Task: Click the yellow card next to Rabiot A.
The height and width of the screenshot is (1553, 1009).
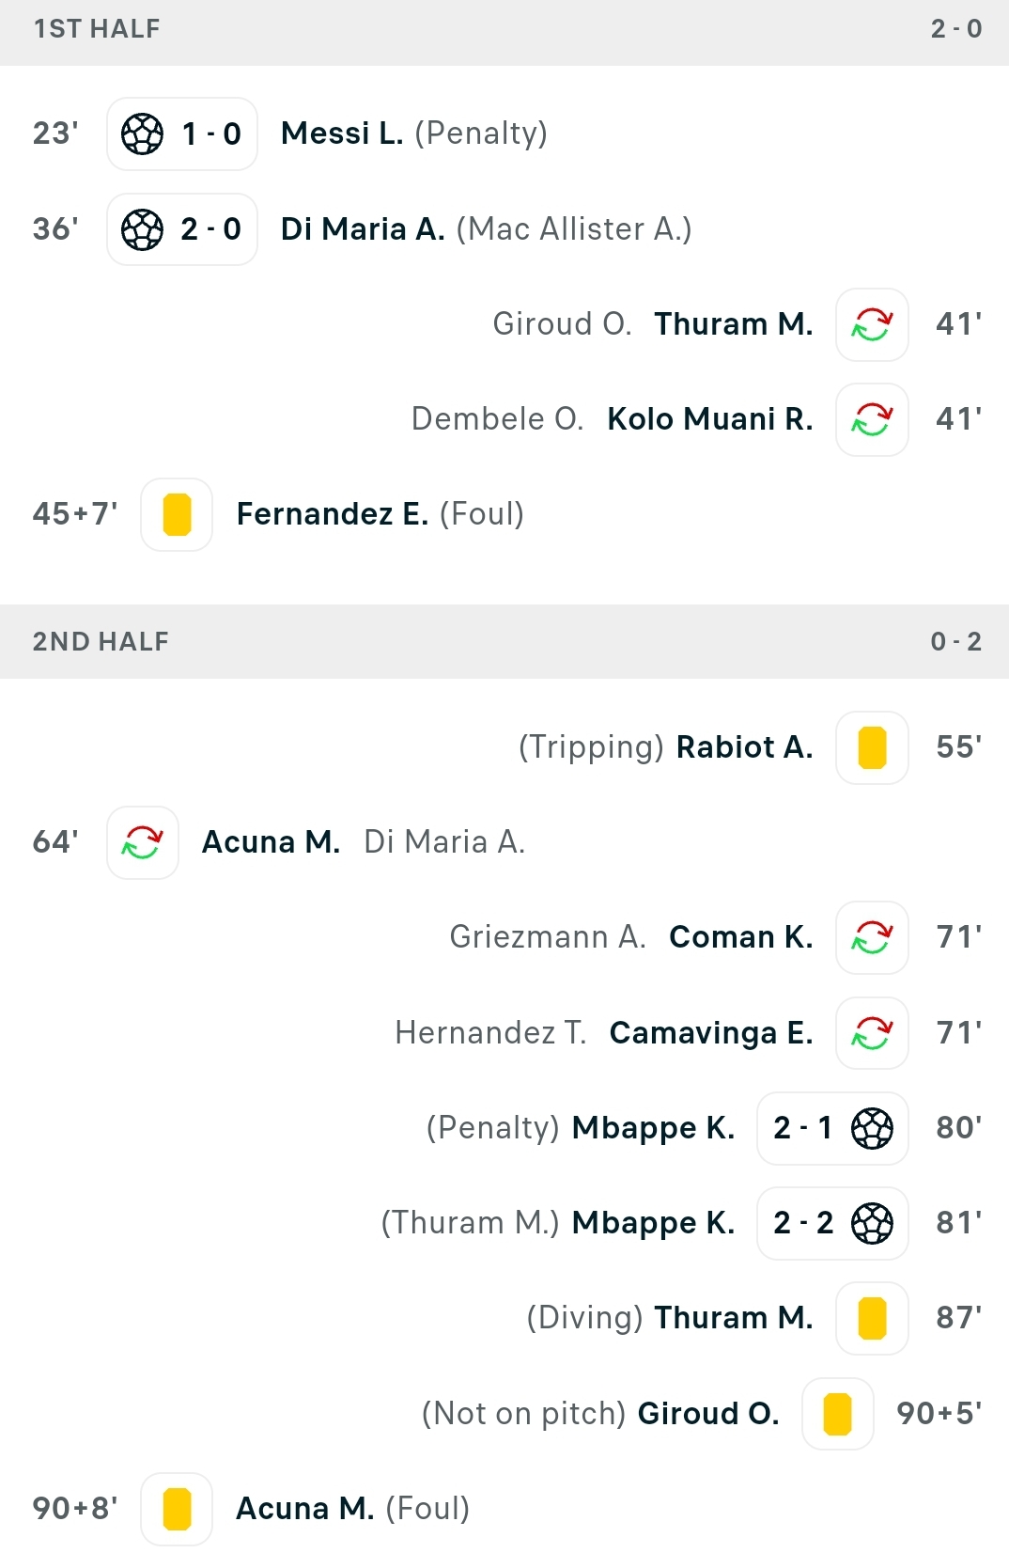Action: [x=872, y=747]
